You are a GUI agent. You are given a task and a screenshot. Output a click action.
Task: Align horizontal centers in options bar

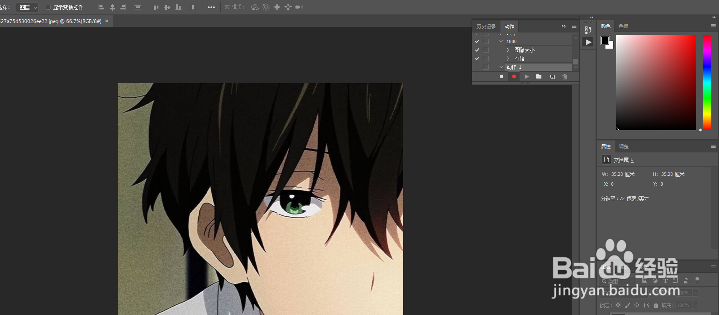pos(112,7)
